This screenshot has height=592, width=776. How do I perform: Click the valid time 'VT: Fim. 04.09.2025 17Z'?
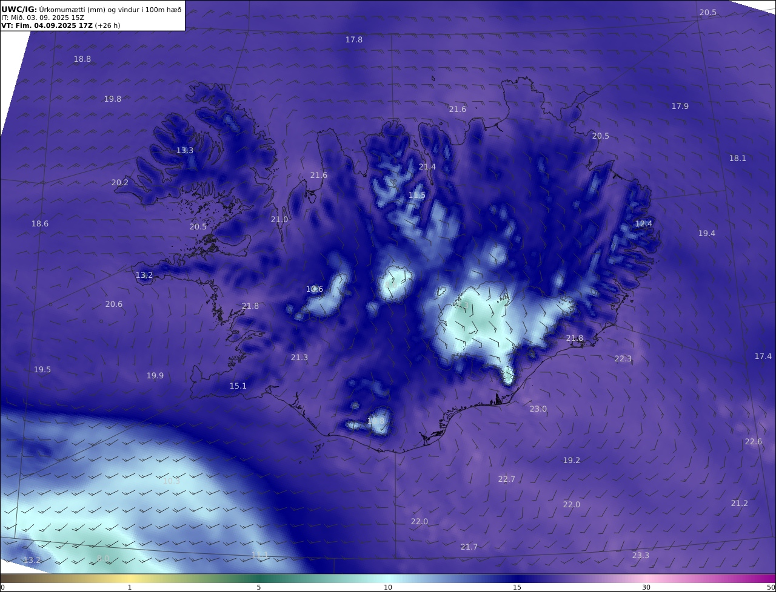47,25
